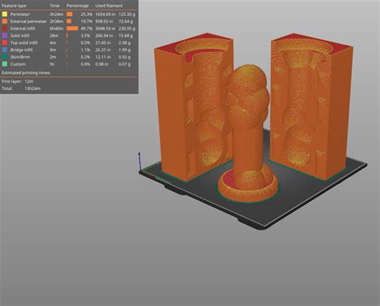Click the 0.2% Skirt/Brim percentage
Screen dimensions: 380x306
[x=86, y=57]
